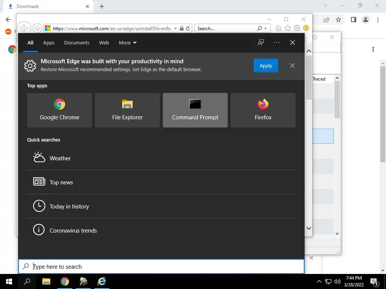Open the Windows Start menu
This screenshot has width=386, height=289.
point(9,281)
